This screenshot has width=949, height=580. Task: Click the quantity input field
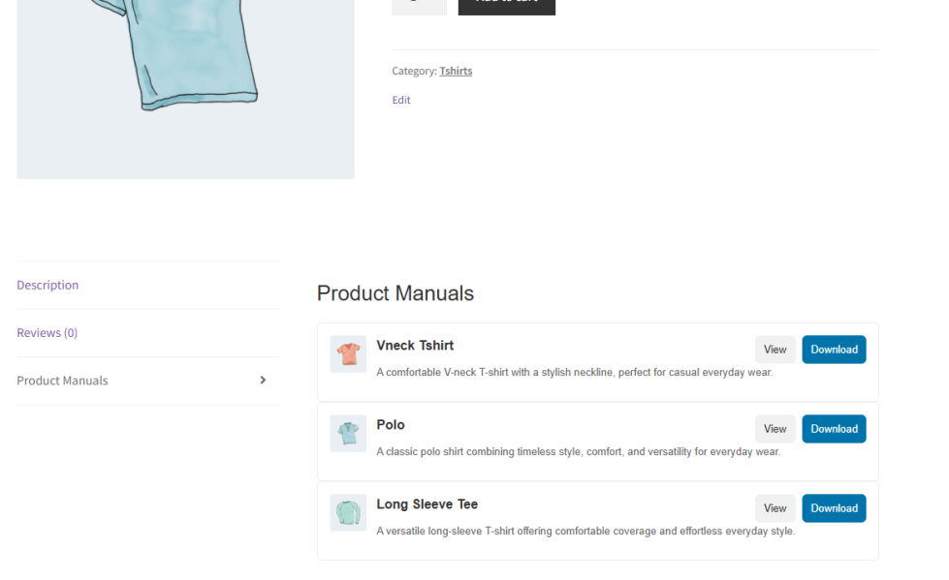tap(419, 6)
